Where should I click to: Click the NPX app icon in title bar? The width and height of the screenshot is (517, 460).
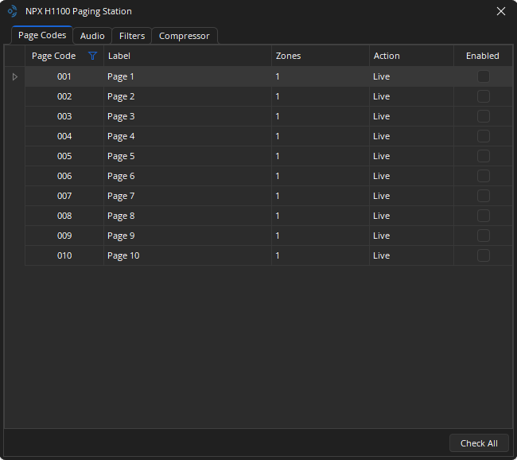click(12, 11)
